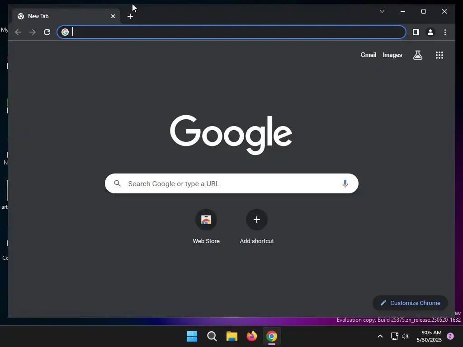Click the Search Google or type a URL box
This screenshot has width=463, height=347.
pos(231,183)
